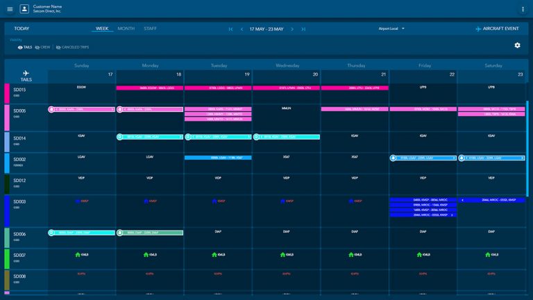This screenshot has height=300, width=533.
Task: Click circle icon on SD005 Sunday event
Action: 51,109
